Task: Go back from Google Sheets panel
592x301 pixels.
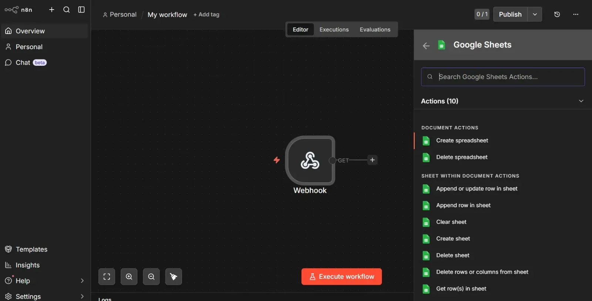Action: click(x=426, y=45)
